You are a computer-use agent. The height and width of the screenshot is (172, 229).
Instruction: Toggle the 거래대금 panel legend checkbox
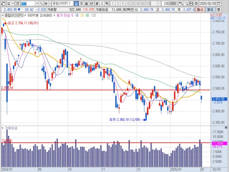[2, 128]
